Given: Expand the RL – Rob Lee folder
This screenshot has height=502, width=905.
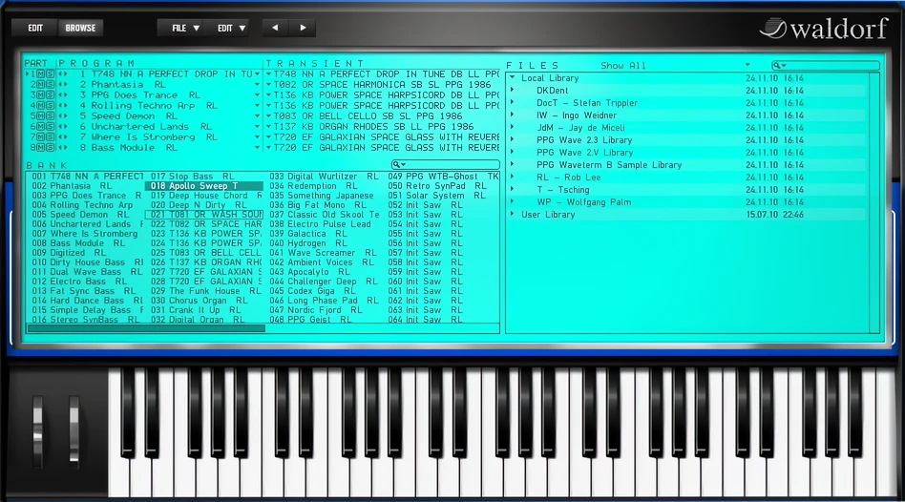Looking at the screenshot, I should tap(512, 178).
